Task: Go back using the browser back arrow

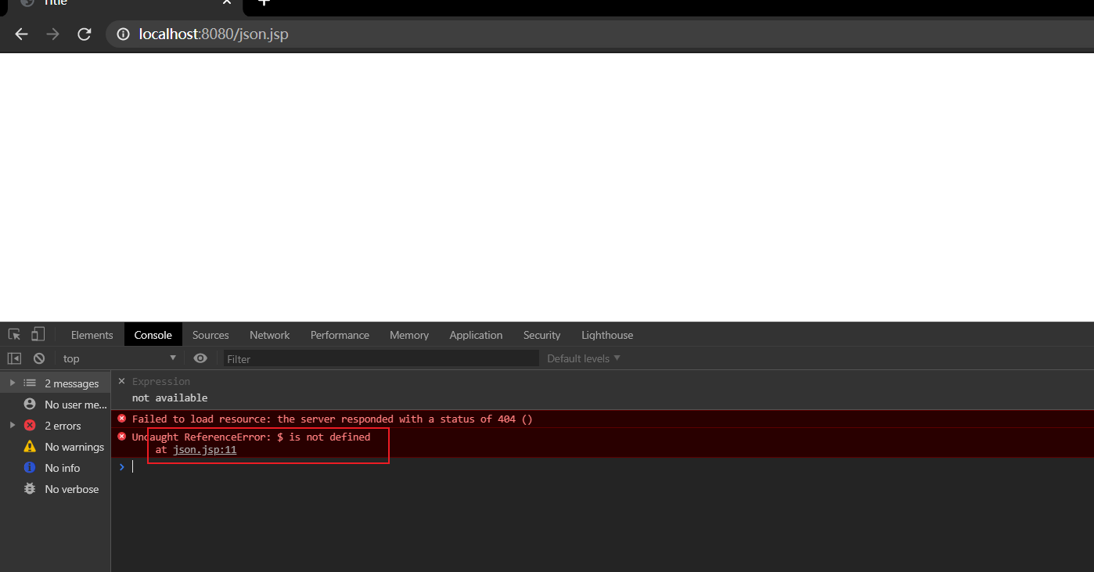Action: coord(21,34)
